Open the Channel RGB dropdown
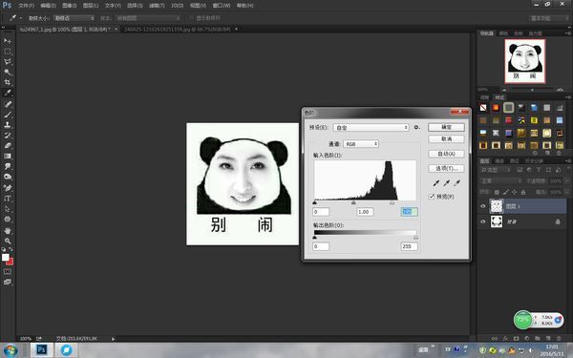The width and height of the screenshot is (573, 358). point(361,144)
